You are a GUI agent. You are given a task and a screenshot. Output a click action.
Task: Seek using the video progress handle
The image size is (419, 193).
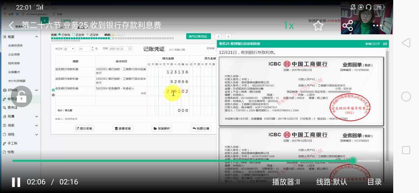pos(353,161)
